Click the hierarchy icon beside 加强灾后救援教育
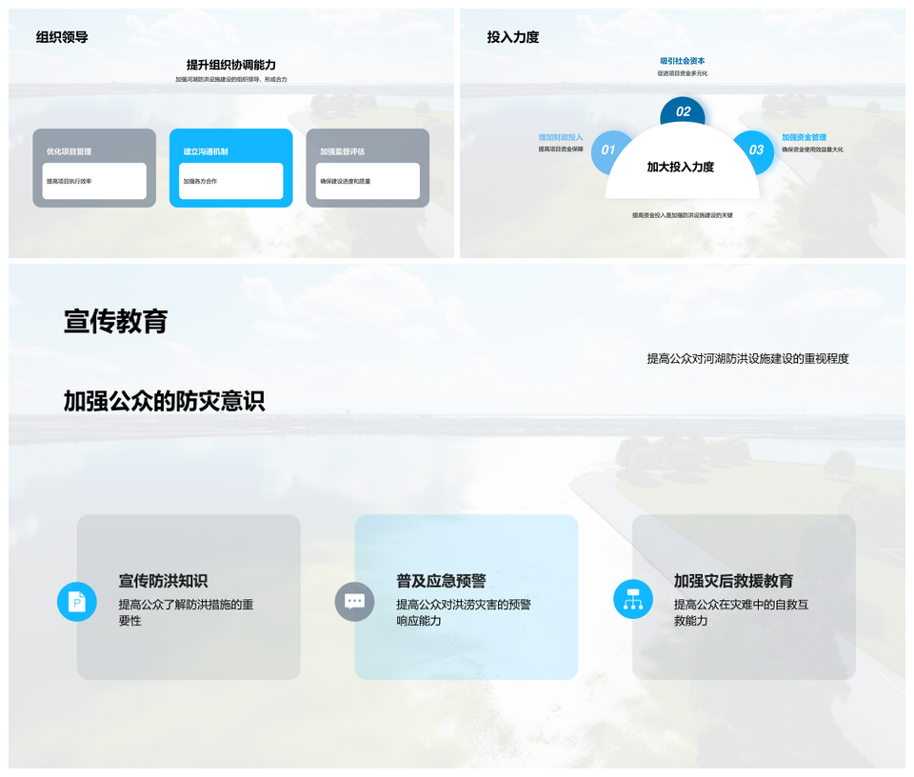The width and height of the screenshot is (914, 777). [632, 599]
